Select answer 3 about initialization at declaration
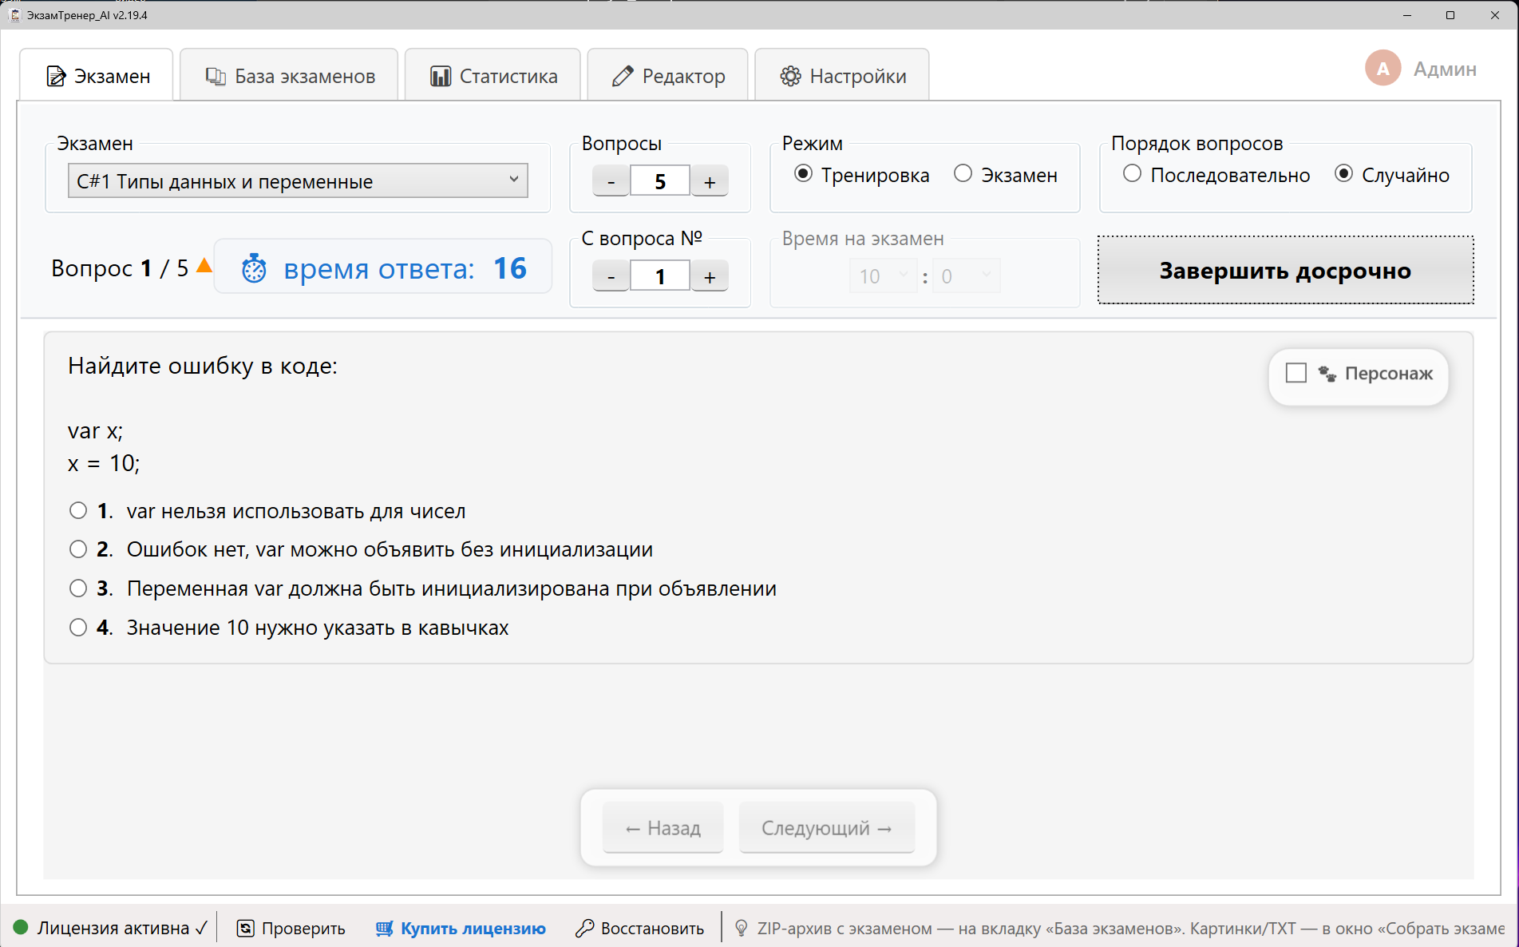 click(x=422, y=588)
